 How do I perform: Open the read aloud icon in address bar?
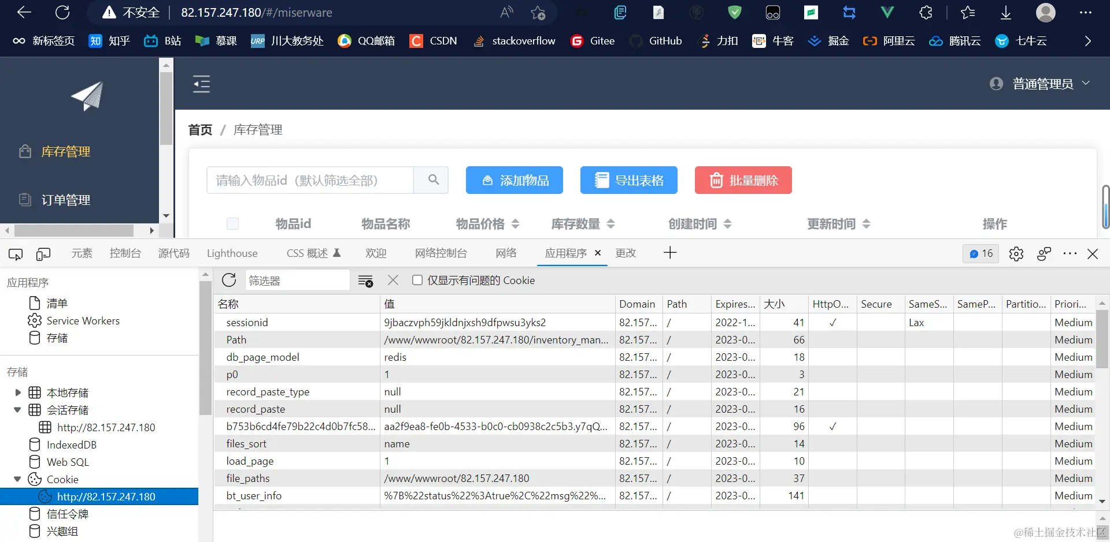[x=506, y=12]
